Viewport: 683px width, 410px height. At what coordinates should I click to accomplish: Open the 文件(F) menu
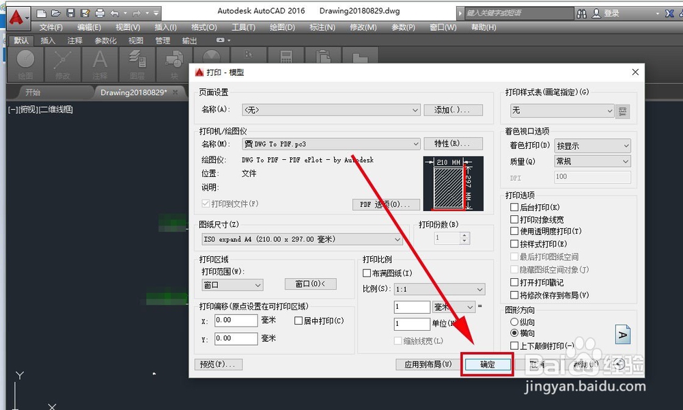[x=51, y=27]
